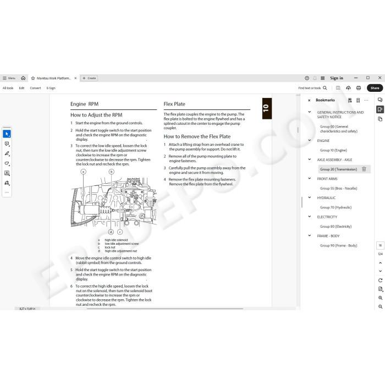Screen dimensions: 385x385
Task: Open page display options icon
Action: 380,289
